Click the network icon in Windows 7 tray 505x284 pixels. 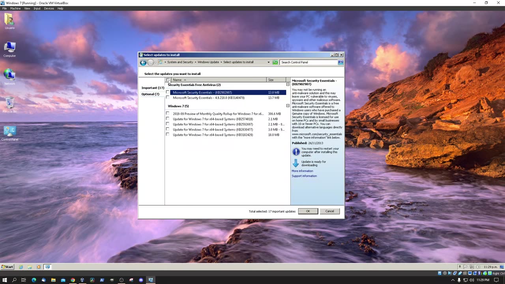click(x=472, y=267)
